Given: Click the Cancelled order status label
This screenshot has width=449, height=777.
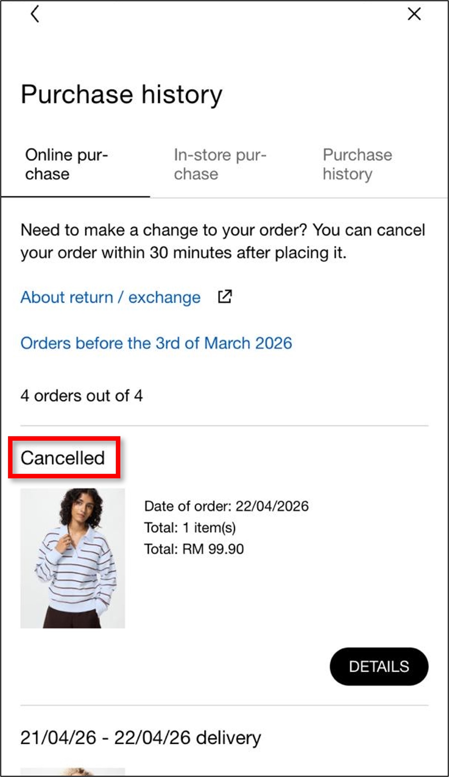Looking at the screenshot, I should pyautogui.click(x=63, y=458).
